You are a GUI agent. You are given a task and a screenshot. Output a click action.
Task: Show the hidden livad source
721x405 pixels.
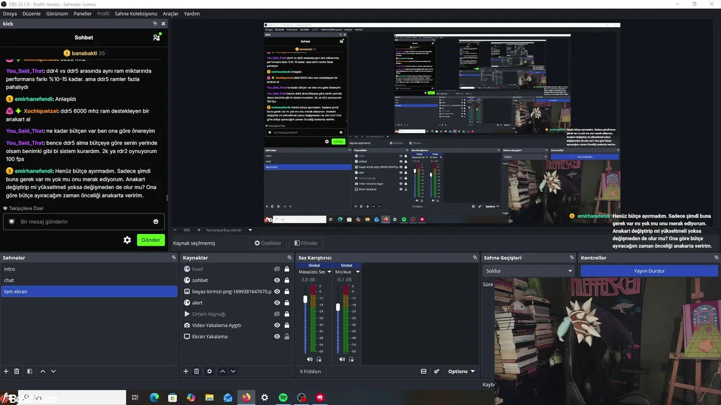tap(277, 269)
